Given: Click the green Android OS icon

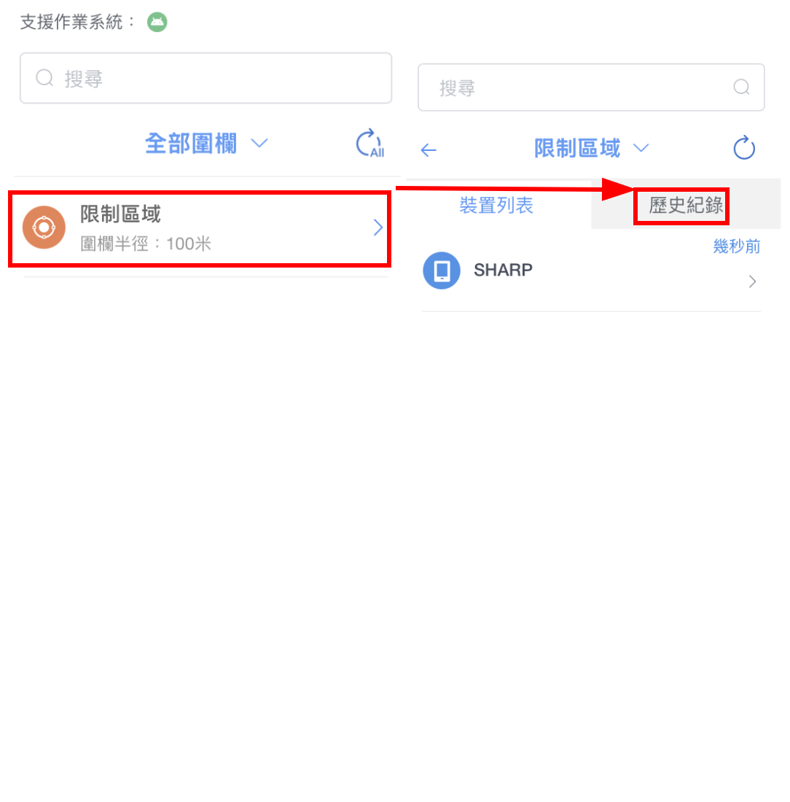Looking at the screenshot, I should pos(157,22).
